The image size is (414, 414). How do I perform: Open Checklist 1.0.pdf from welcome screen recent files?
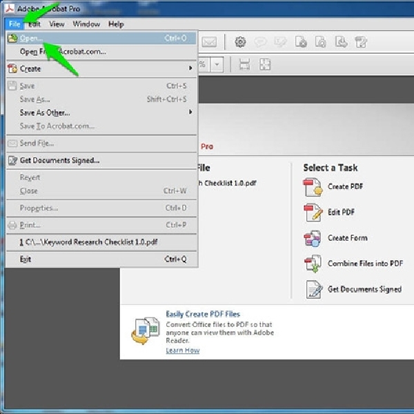(227, 183)
